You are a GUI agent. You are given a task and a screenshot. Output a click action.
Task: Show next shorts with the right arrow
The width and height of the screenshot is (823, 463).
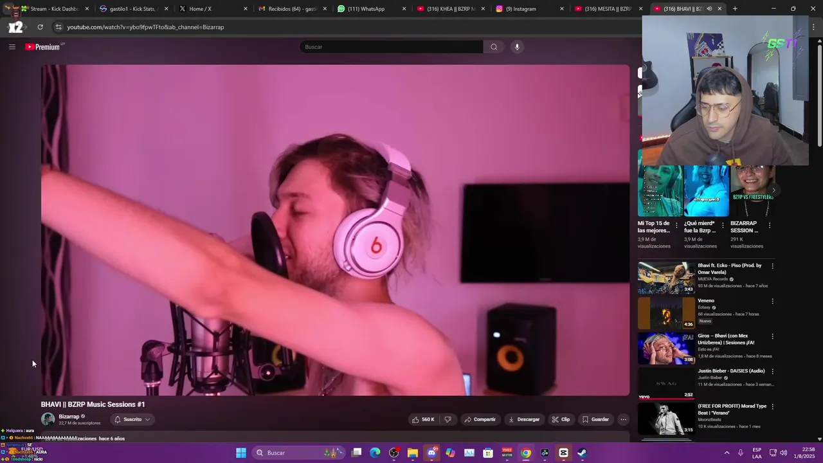773,190
